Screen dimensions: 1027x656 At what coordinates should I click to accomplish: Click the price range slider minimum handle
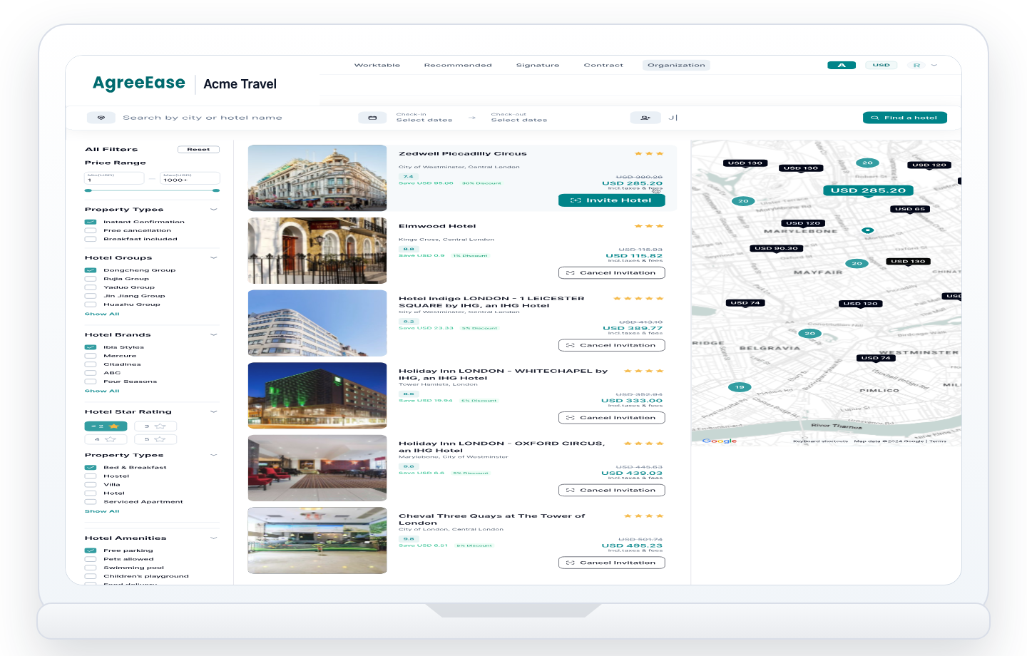88,190
